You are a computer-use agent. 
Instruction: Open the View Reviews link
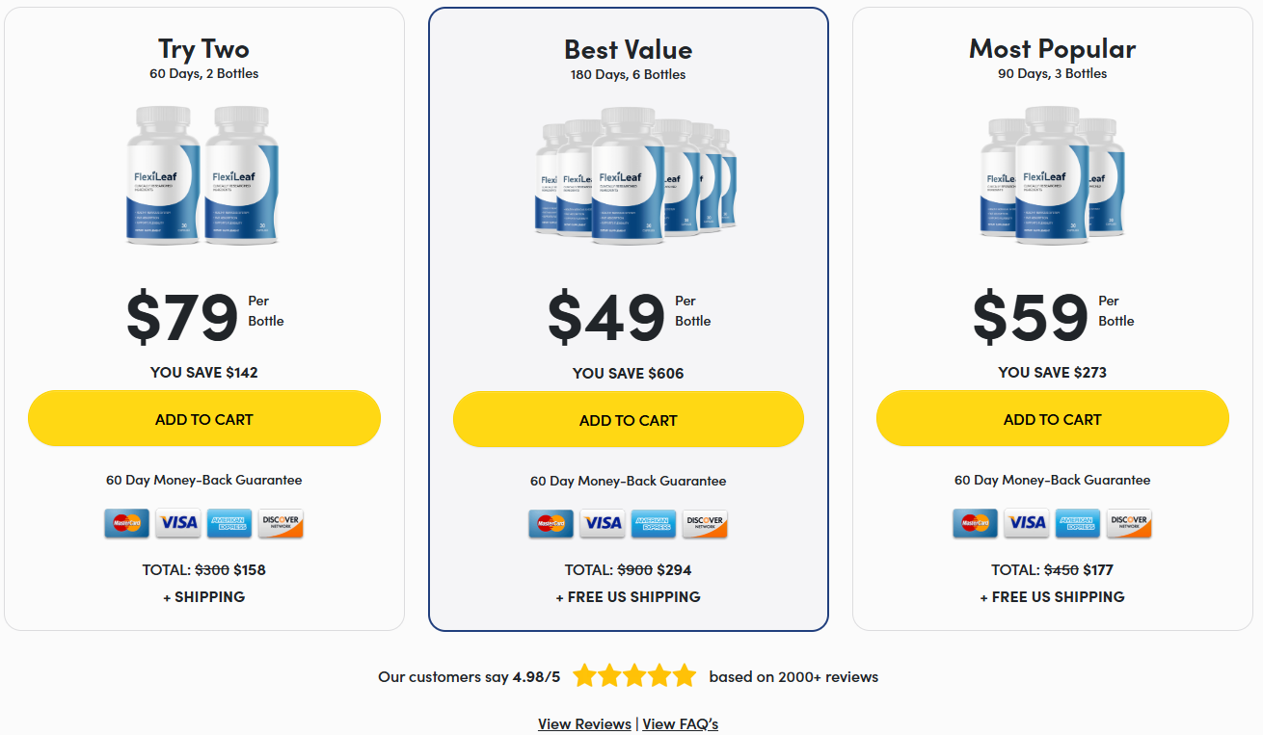point(584,723)
